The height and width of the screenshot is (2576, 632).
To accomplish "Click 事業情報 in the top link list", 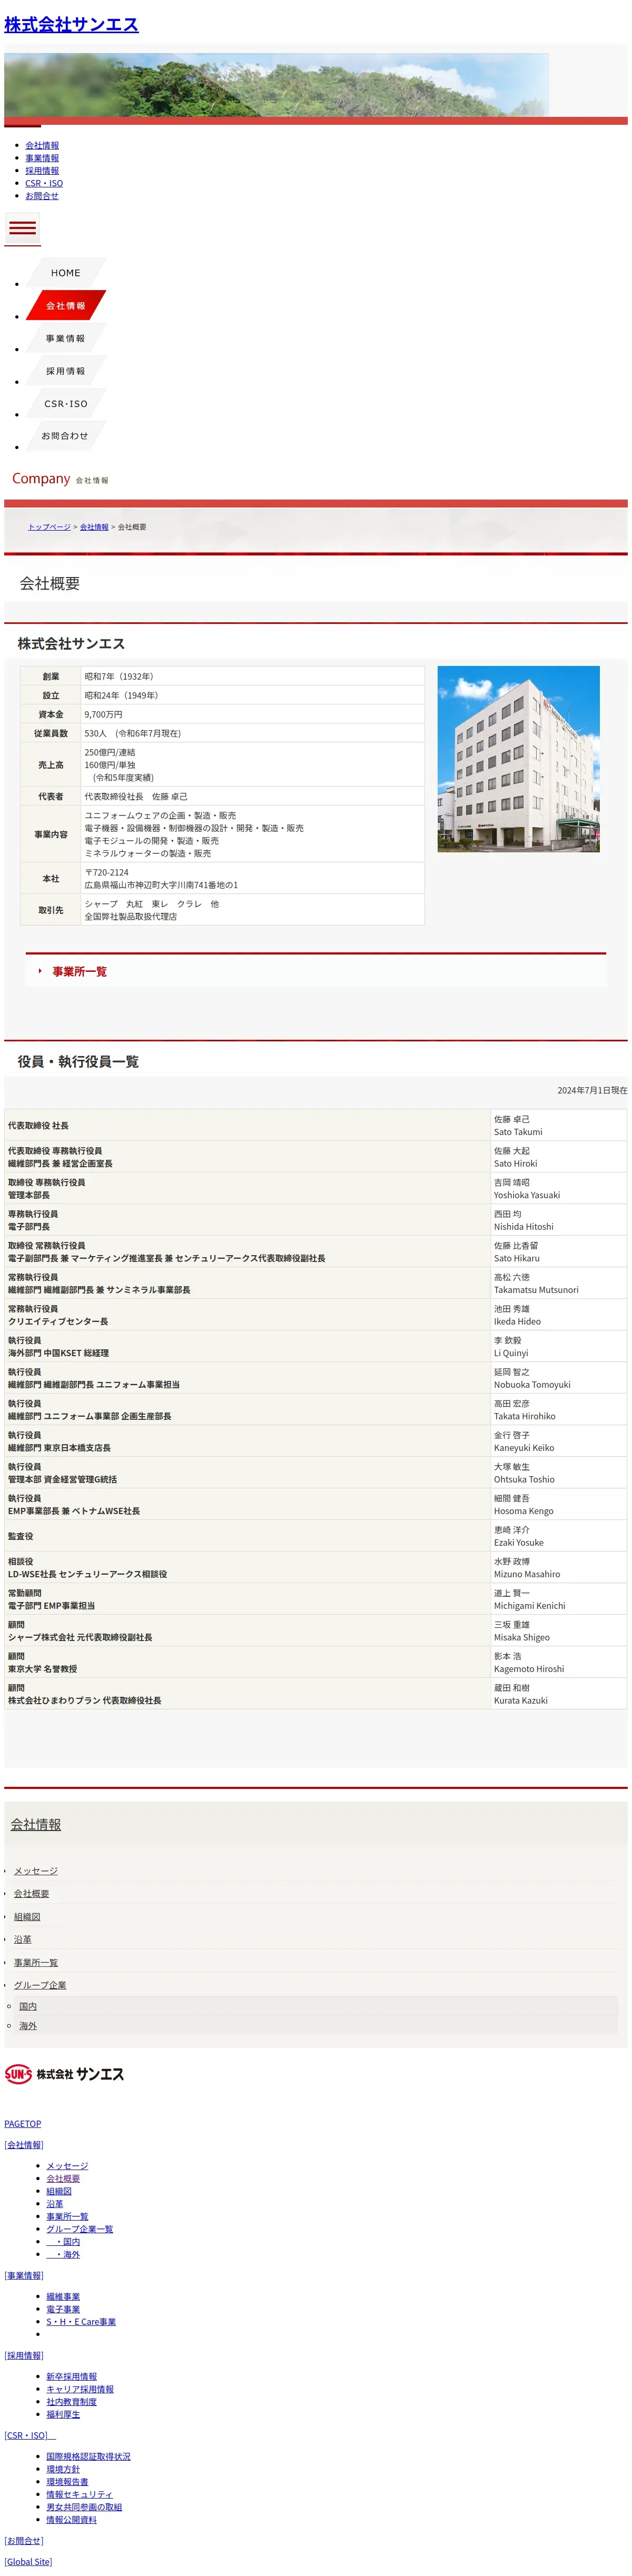I will coord(42,158).
